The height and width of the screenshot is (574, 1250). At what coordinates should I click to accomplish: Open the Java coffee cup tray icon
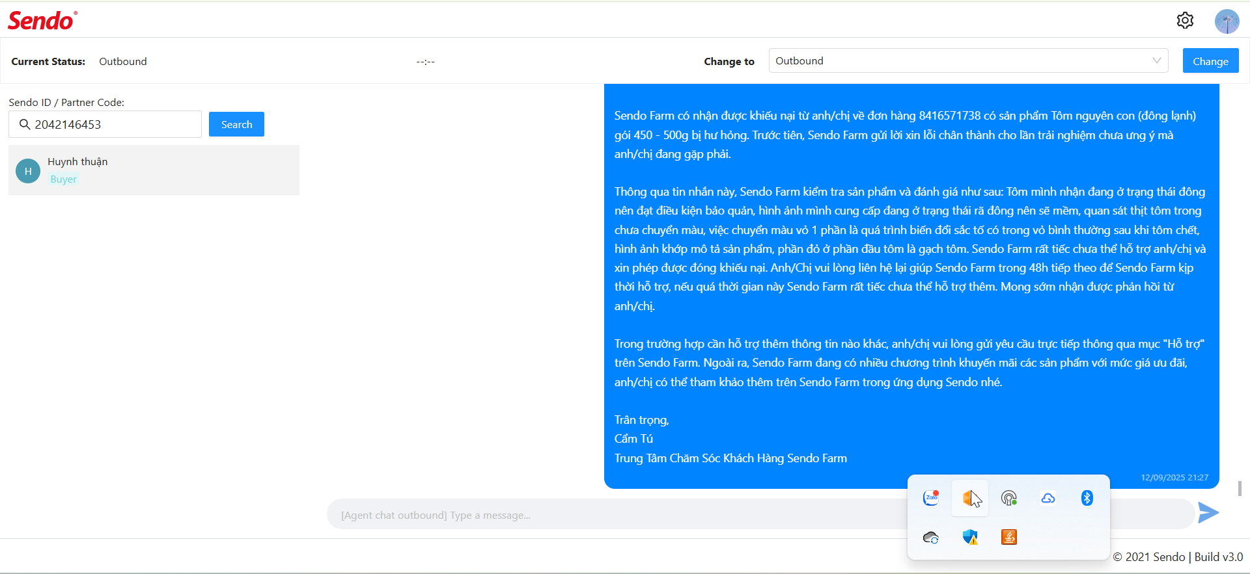(1009, 537)
